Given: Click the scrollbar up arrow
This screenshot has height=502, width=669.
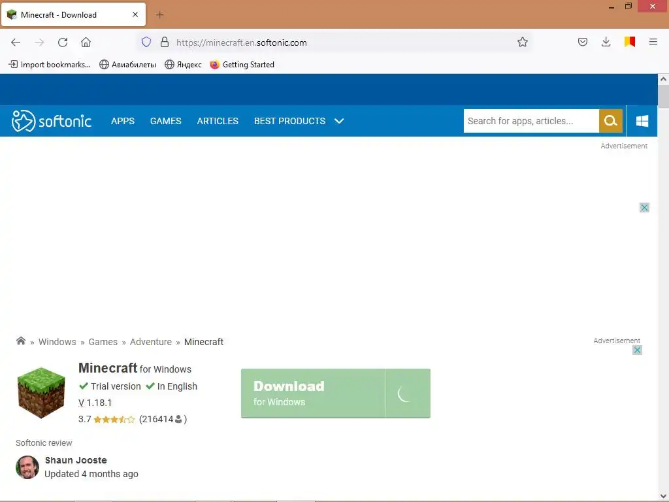Looking at the screenshot, I should click(x=663, y=79).
